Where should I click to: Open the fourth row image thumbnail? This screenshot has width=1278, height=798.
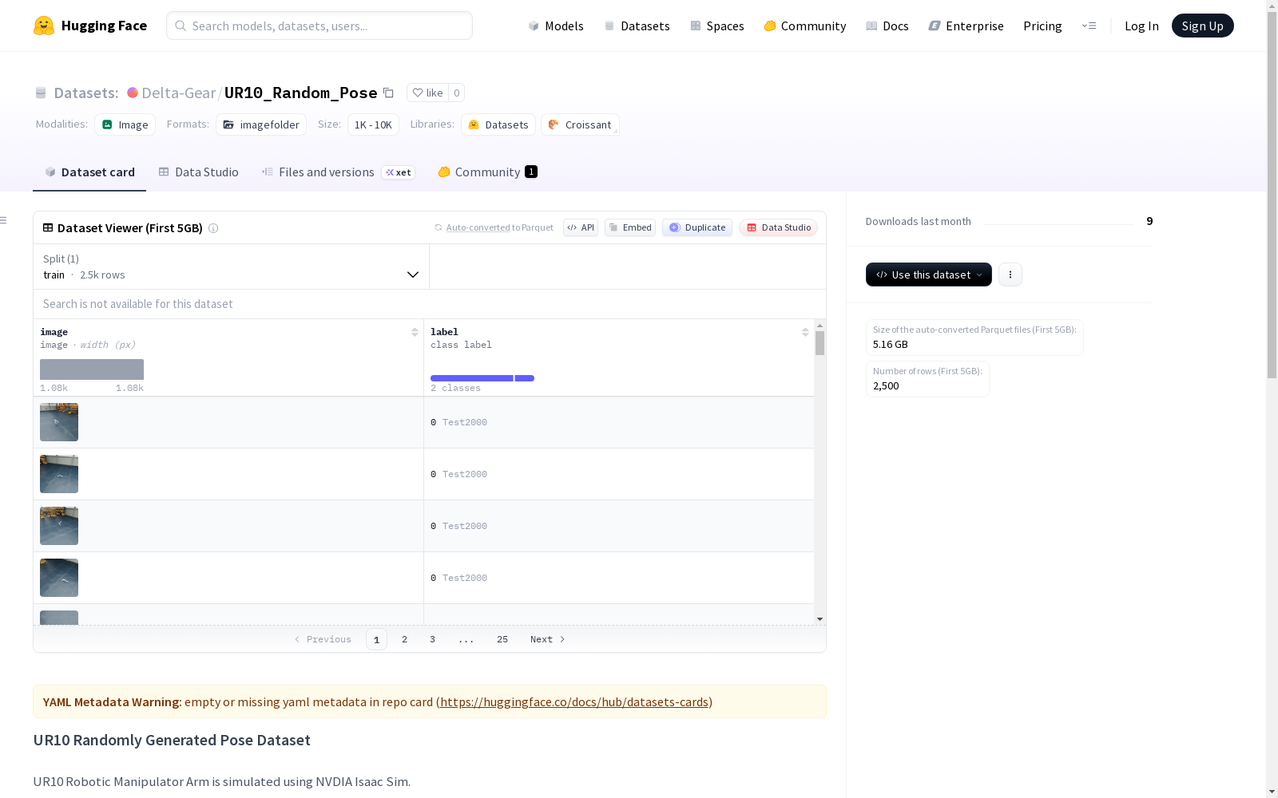[59, 578]
